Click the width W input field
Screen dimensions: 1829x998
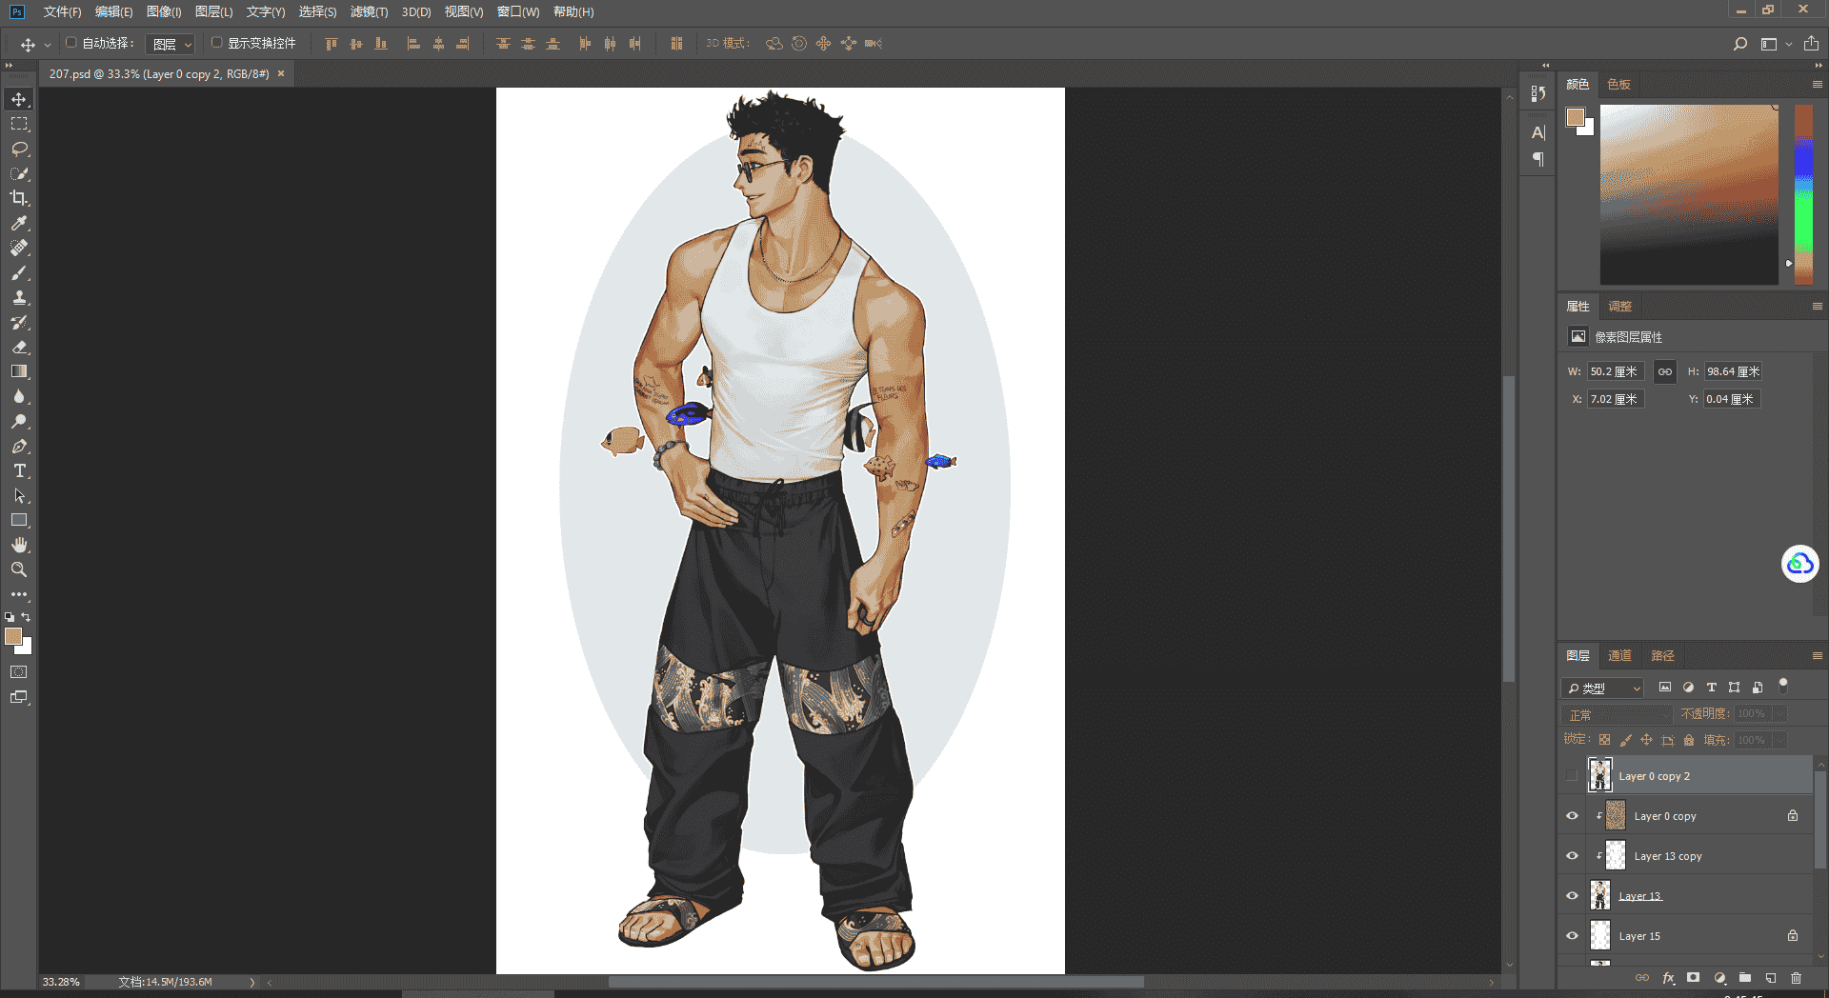coord(1615,371)
